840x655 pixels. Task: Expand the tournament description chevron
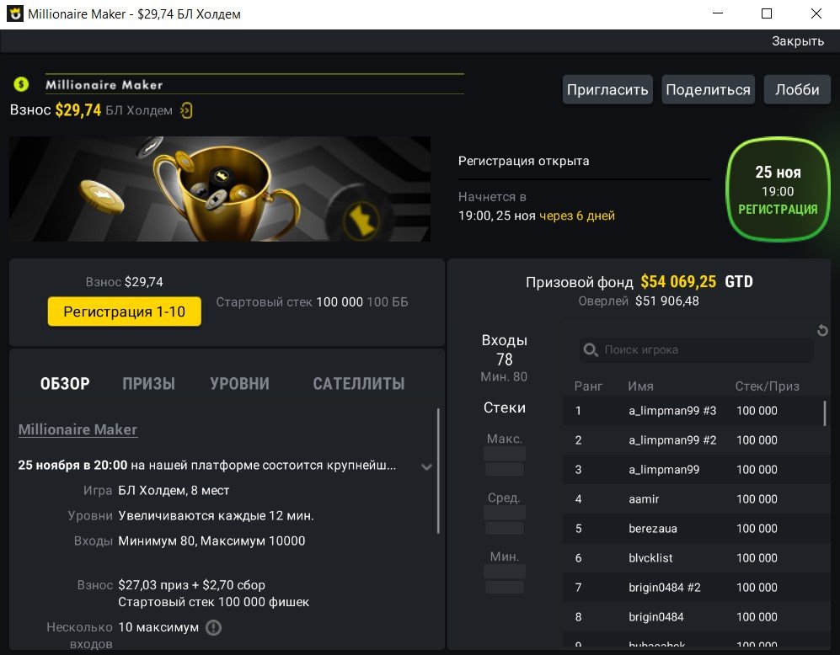(x=426, y=466)
